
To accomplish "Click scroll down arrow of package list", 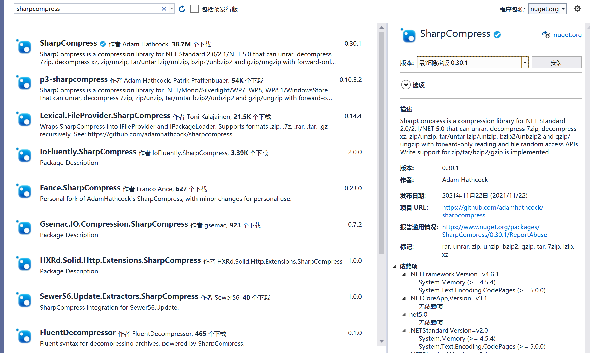I will tap(382, 341).
